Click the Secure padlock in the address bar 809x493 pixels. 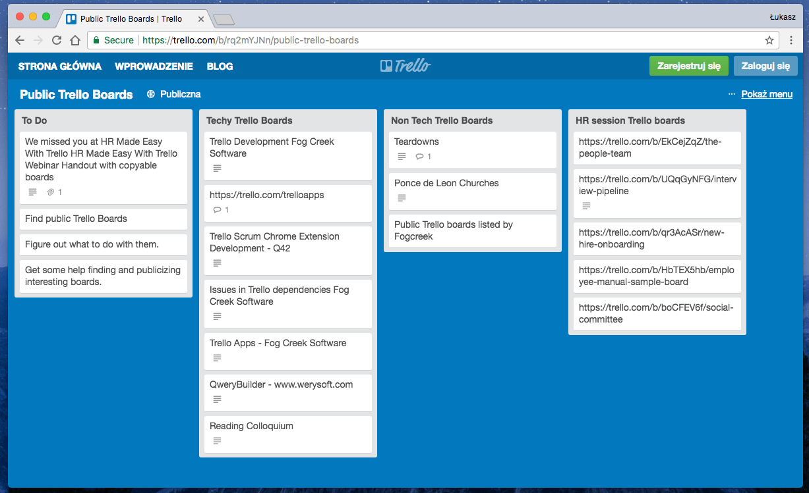[x=97, y=40]
